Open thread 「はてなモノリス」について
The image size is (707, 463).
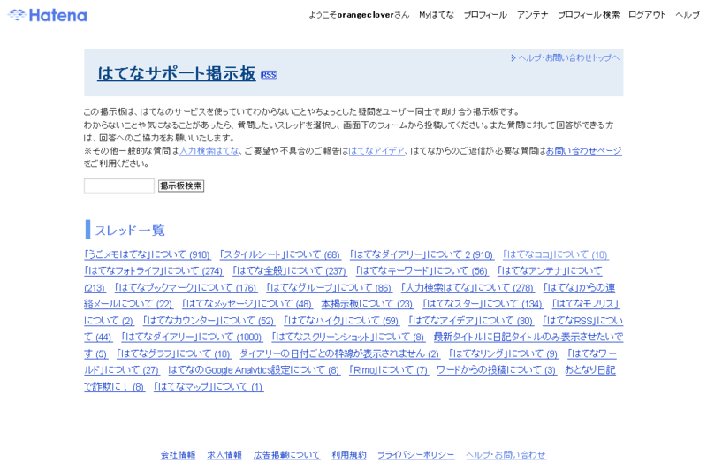click(x=585, y=304)
